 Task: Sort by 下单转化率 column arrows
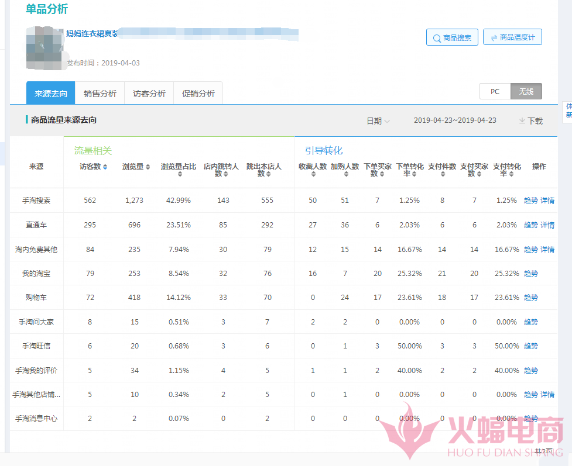414,174
